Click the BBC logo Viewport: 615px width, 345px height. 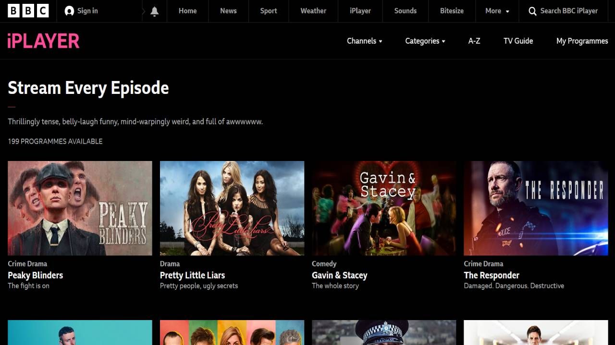(28, 11)
